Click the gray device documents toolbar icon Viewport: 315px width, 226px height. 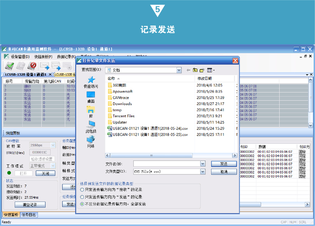click(21, 66)
